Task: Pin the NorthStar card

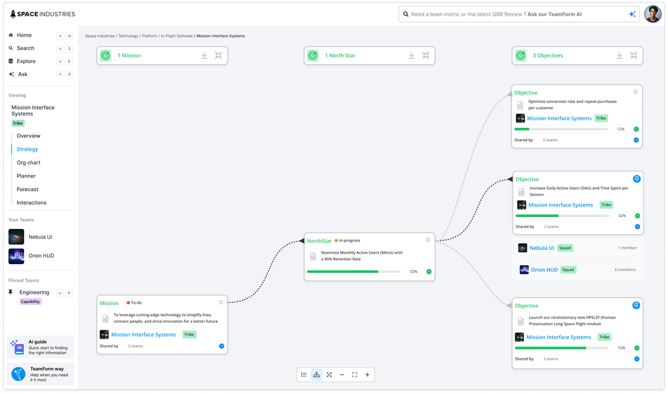Action: (429, 240)
